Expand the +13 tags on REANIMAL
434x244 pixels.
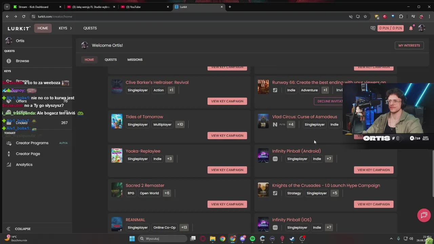point(184,227)
